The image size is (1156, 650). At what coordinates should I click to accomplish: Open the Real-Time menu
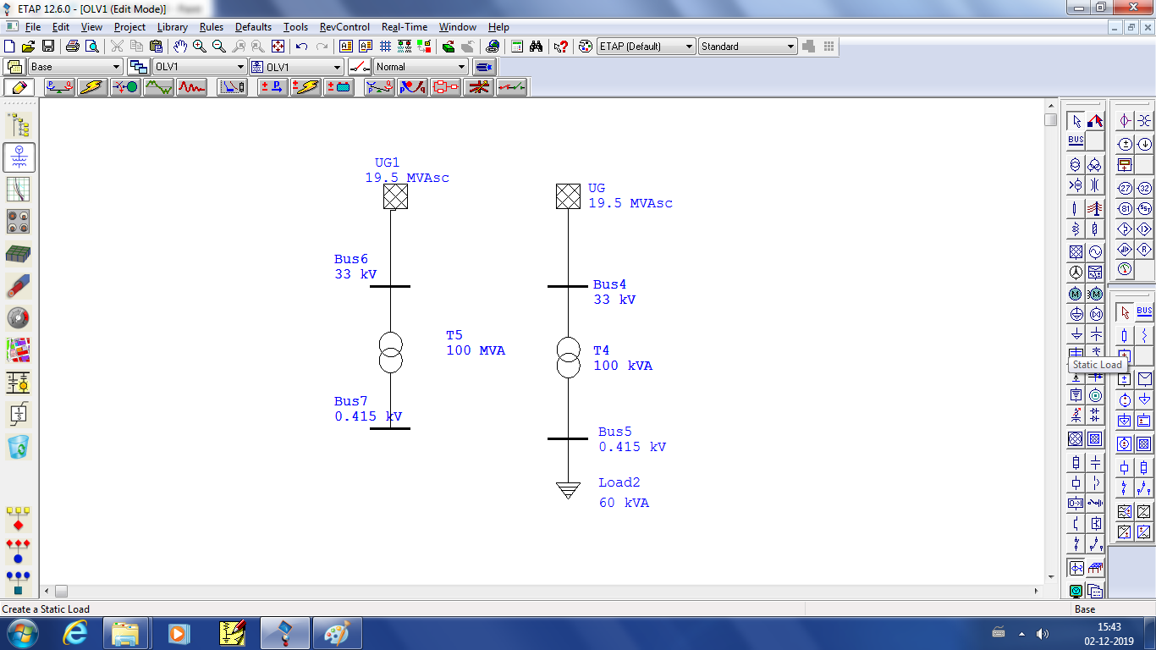[x=404, y=27]
